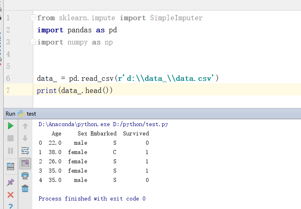301x209 pixels.
Task: Toggle soft-wrap in the console
Action: click(25, 151)
